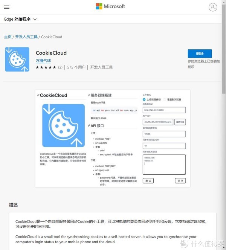Click 575 个用户 text
Screen dimensions: 226x250
point(76,67)
